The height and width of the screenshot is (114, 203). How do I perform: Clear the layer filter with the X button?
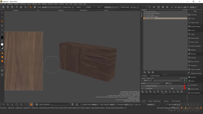pyautogui.click(x=181, y=80)
